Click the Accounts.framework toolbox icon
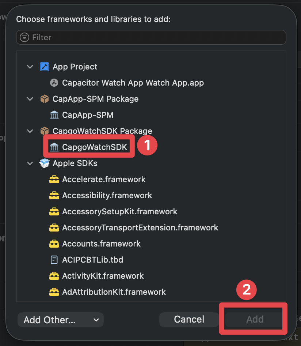 54,244
